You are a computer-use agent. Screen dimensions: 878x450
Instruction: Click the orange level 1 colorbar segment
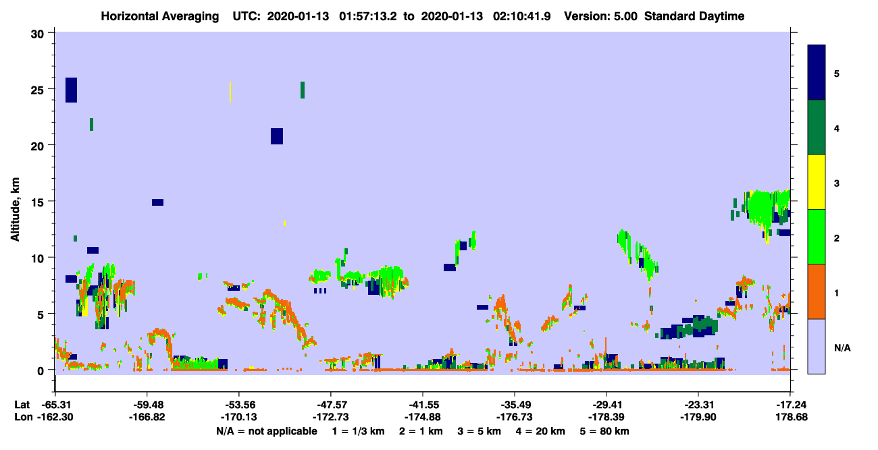817,291
